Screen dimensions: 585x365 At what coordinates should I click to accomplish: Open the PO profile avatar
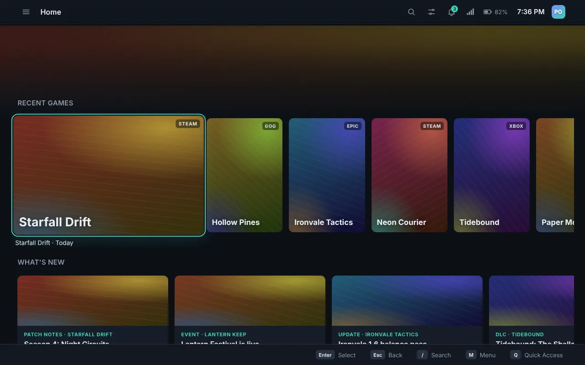[x=558, y=12]
